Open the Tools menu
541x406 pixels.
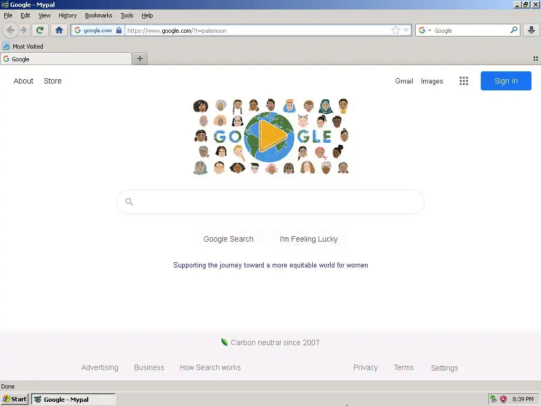(127, 15)
